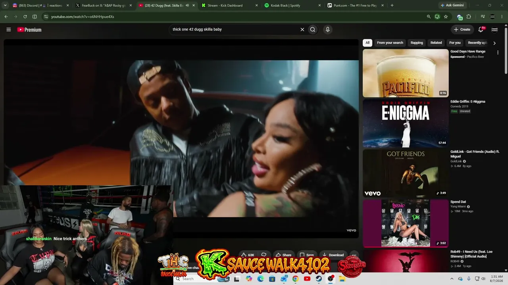Open the Pacifico Beer ad thumbnail

coord(406,73)
